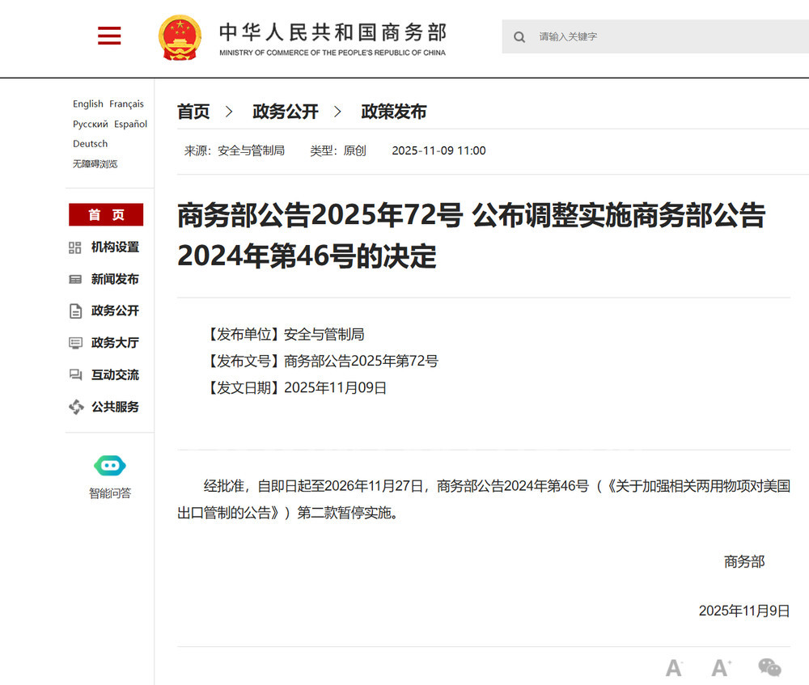Share the article via WeChat icon
The width and height of the screenshot is (809, 685).
tap(769, 667)
